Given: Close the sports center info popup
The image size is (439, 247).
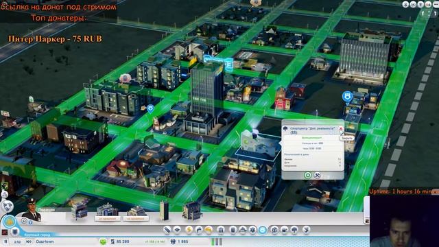Looking at the screenshot, I should 341,129.
